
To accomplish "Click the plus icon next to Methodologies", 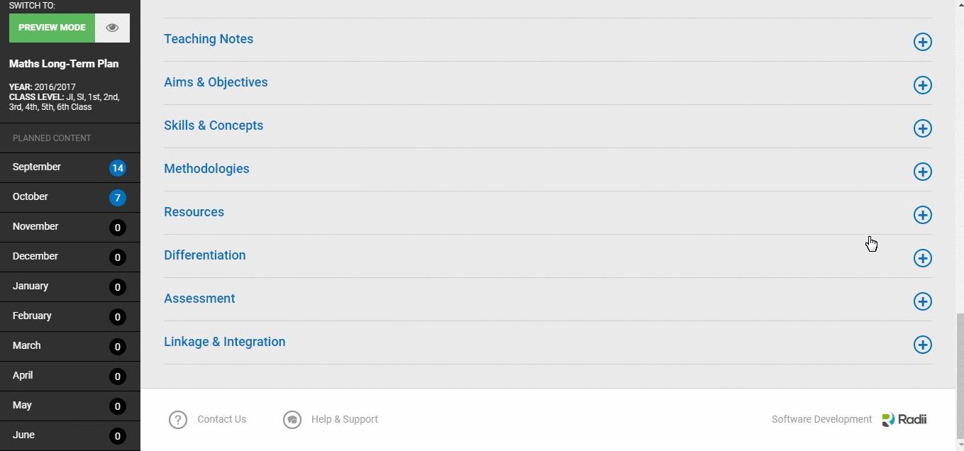I will (x=922, y=172).
